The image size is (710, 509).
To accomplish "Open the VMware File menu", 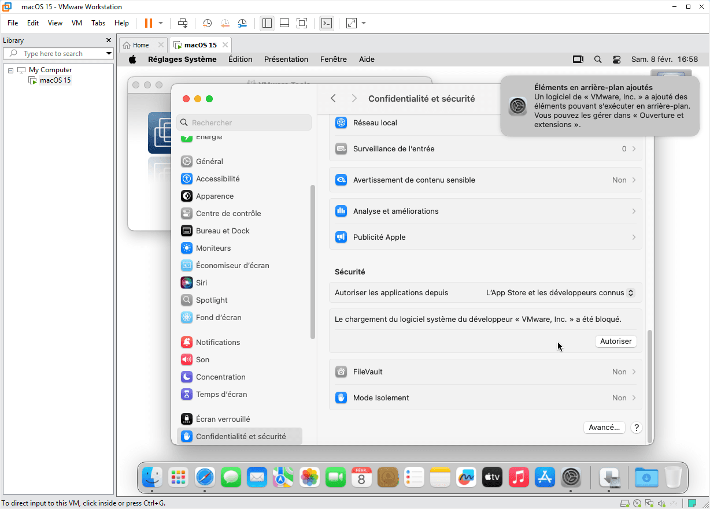I will 13,23.
